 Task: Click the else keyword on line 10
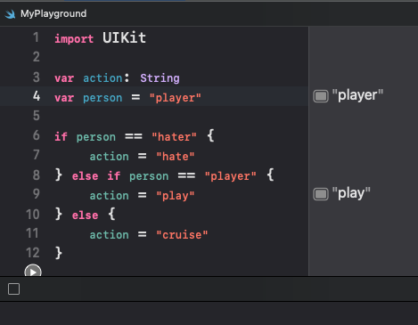85,215
